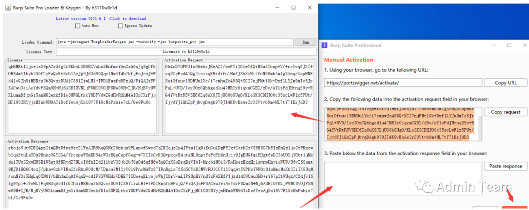Click the 'Using your browser' step 1 text

(376, 70)
